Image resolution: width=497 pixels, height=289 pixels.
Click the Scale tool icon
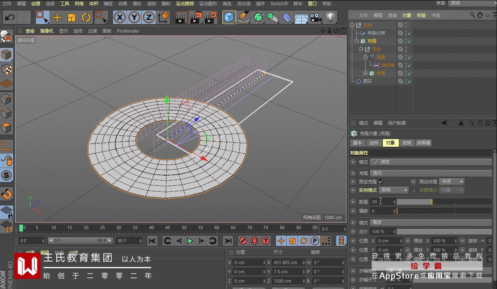[72, 17]
